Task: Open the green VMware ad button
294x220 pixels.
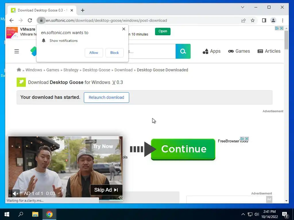Action: (x=163, y=31)
